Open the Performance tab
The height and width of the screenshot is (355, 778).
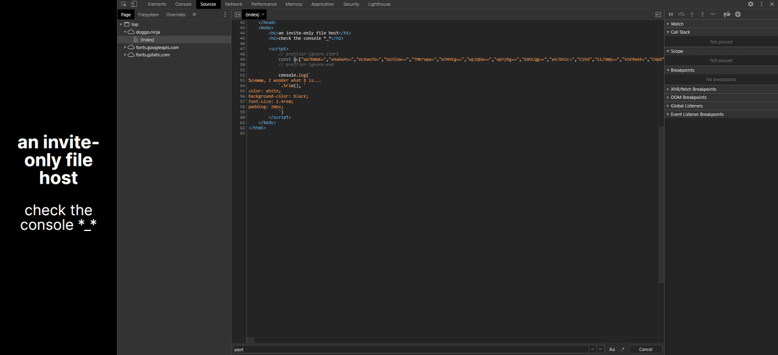264,4
